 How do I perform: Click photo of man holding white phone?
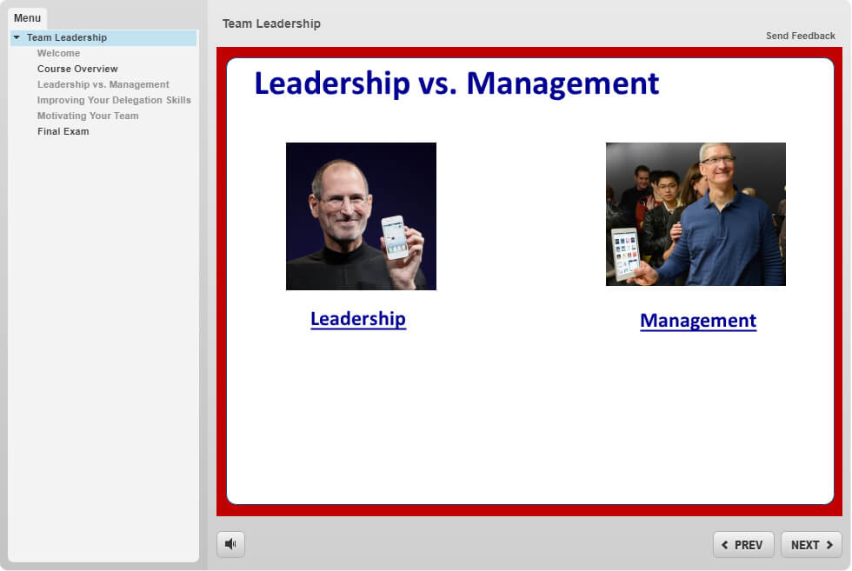[x=362, y=216]
